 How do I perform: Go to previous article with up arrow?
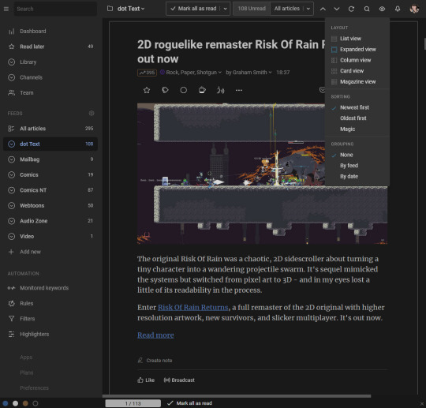(x=323, y=9)
